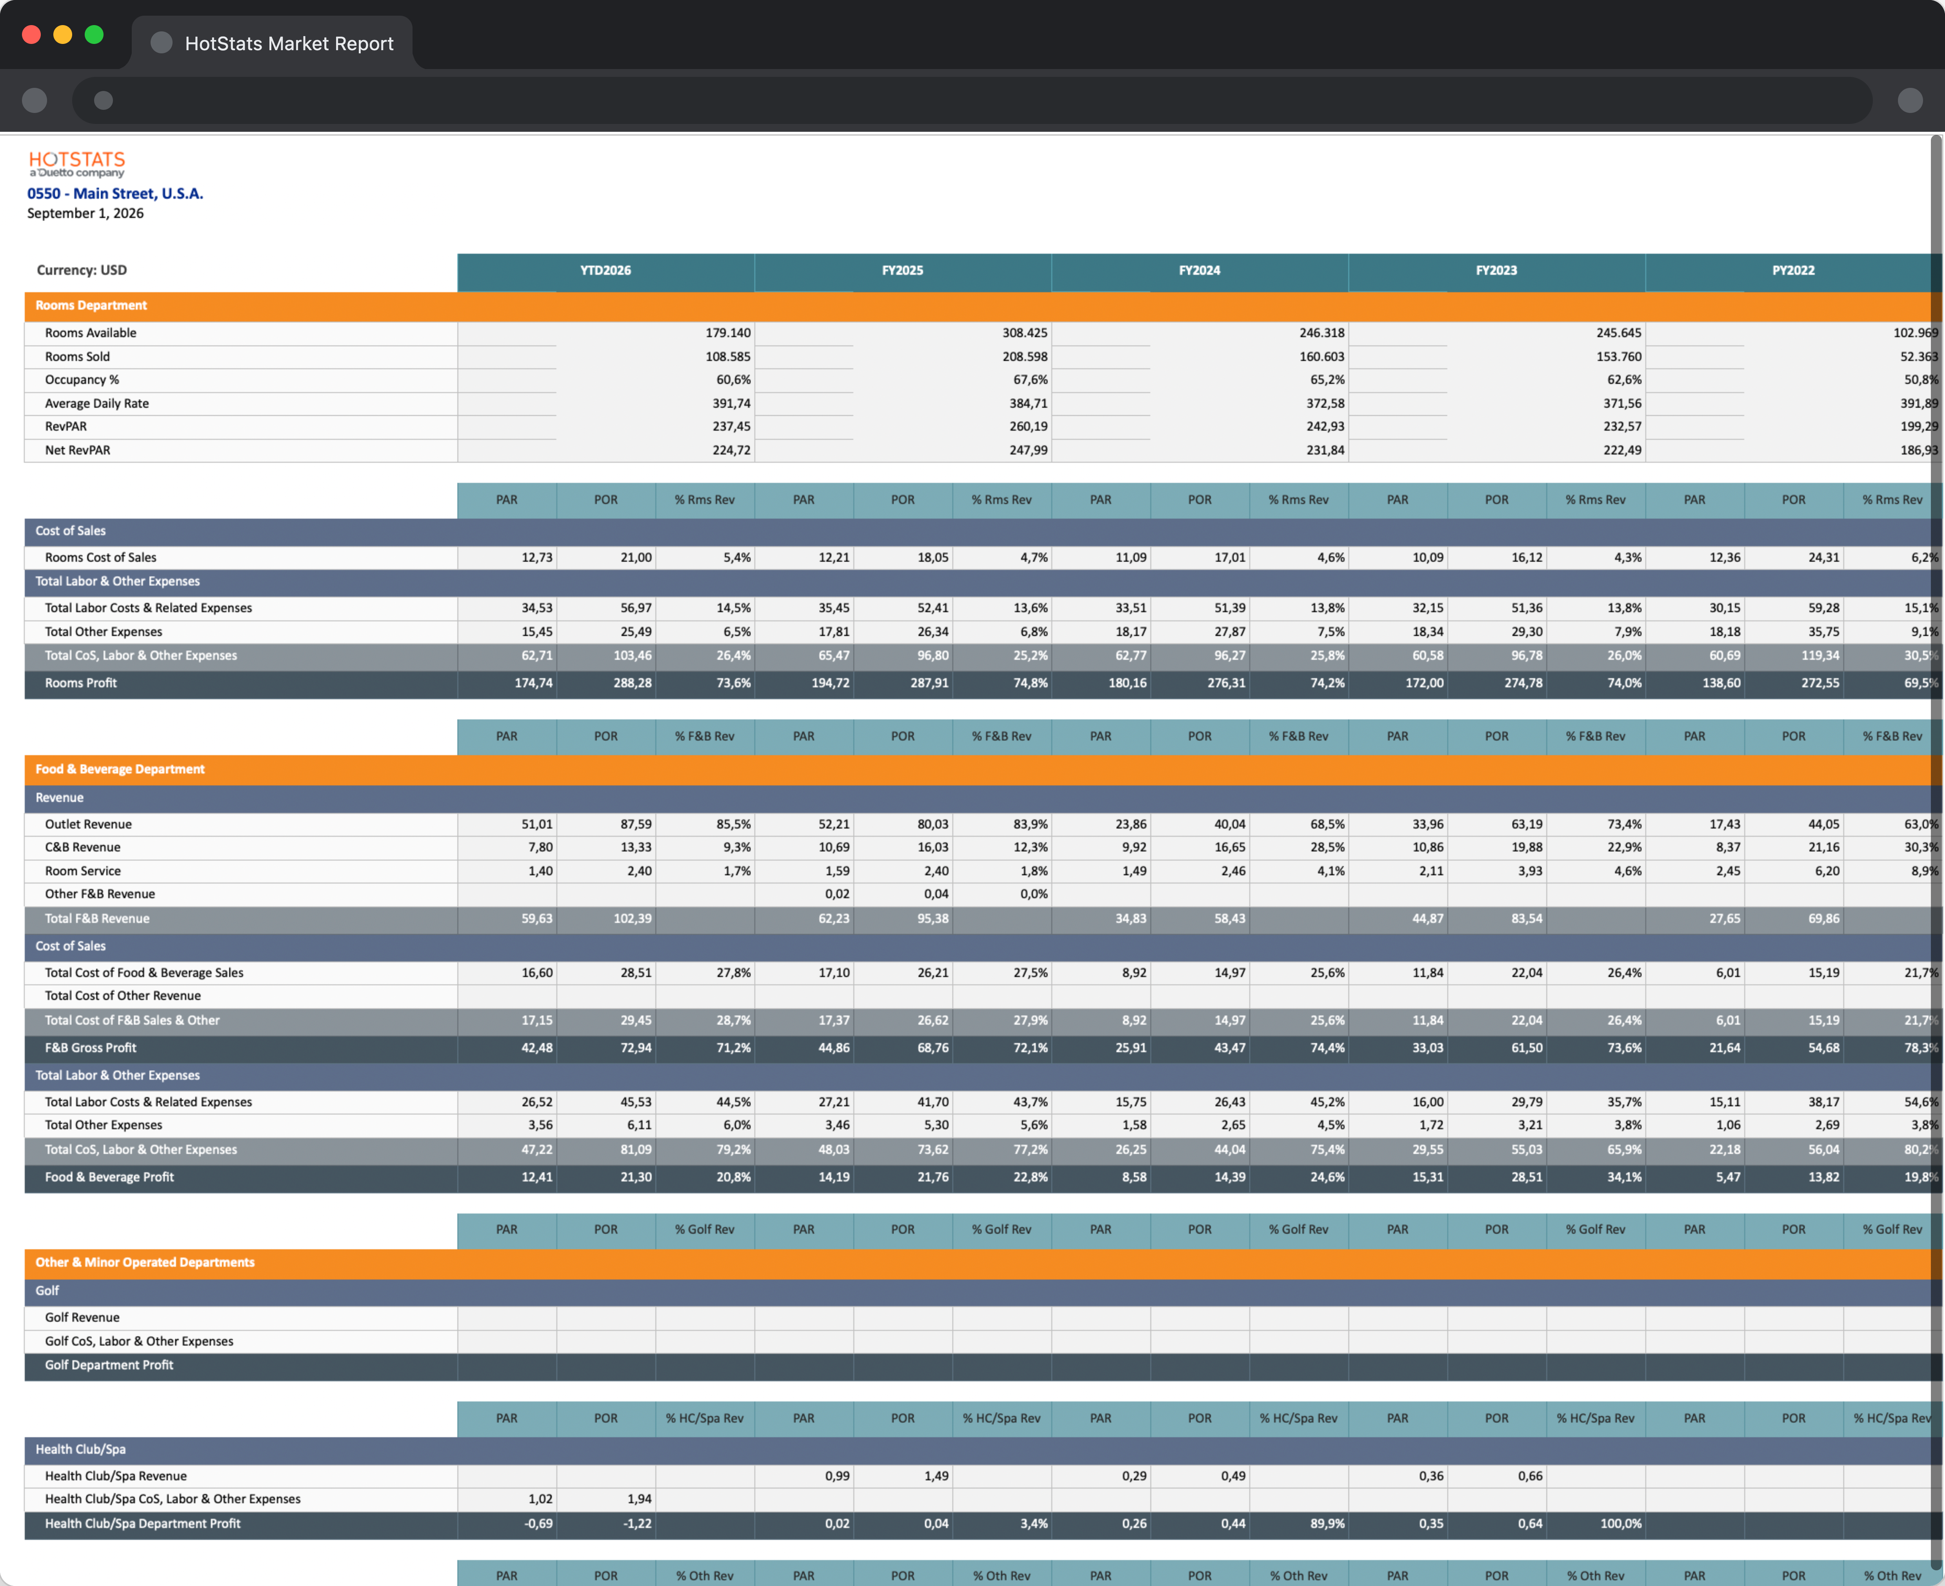The image size is (1945, 1586).
Task: Click the property title 0550 - Main Street, U.S.A.
Action: pyautogui.click(x=115, y=194)
